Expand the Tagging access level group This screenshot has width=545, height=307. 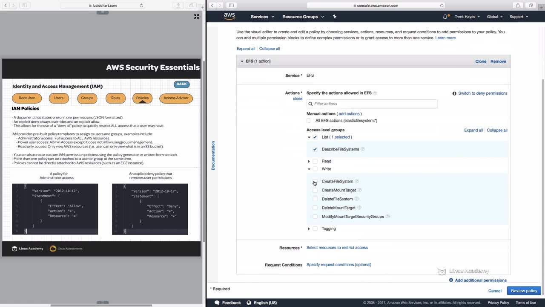point(309,229)
